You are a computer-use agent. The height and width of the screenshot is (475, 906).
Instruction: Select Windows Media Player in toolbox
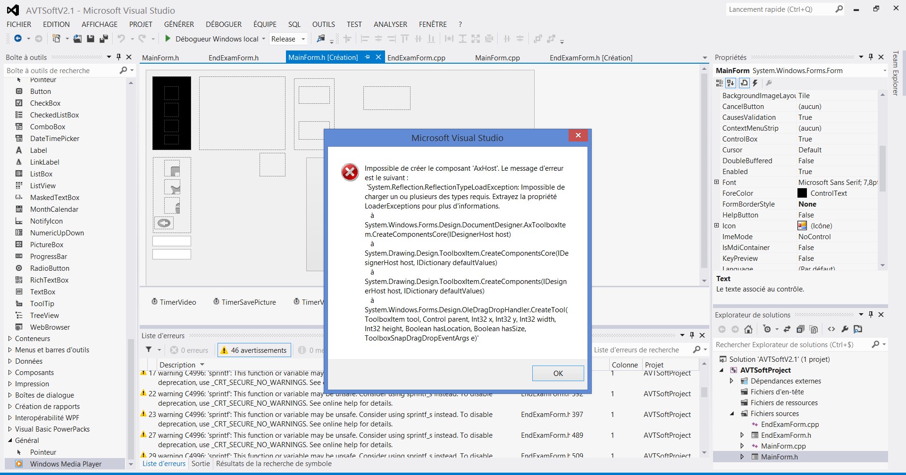click(x=66, y=464)
